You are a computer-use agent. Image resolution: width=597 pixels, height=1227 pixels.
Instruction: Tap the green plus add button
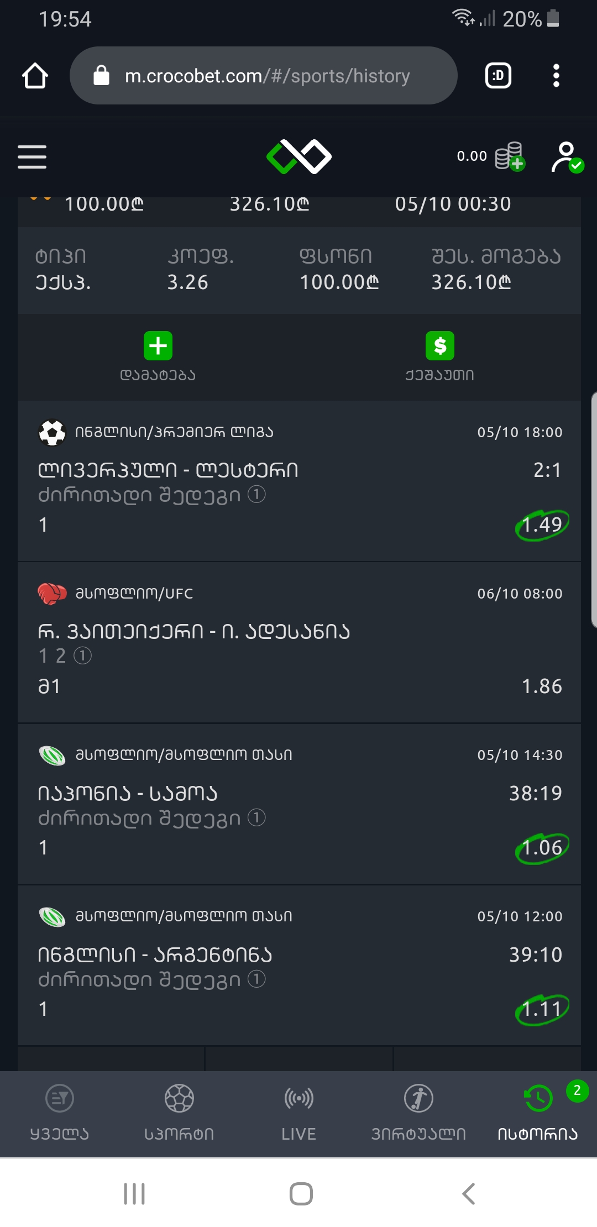pos(158,346)
